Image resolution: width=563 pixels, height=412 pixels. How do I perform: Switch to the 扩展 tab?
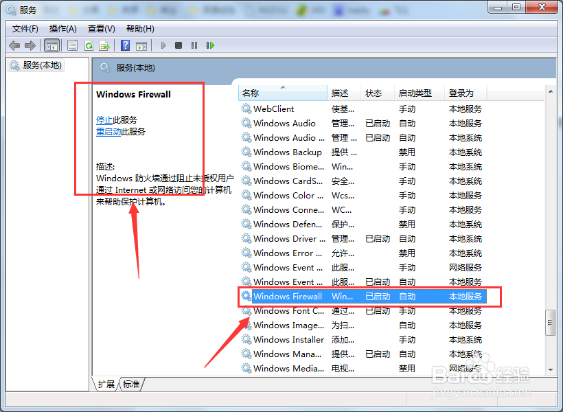(x=106, y=385)
